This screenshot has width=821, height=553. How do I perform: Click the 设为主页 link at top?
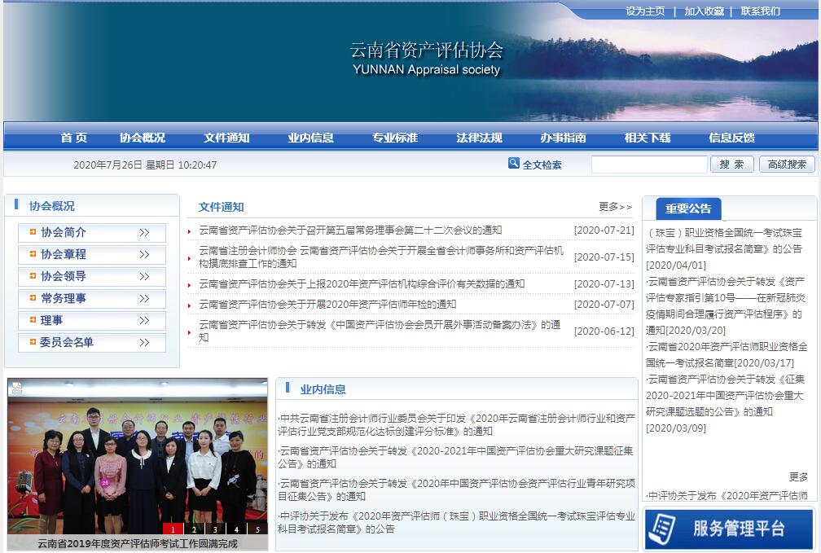pyautogui.click(x=645, y=11)
